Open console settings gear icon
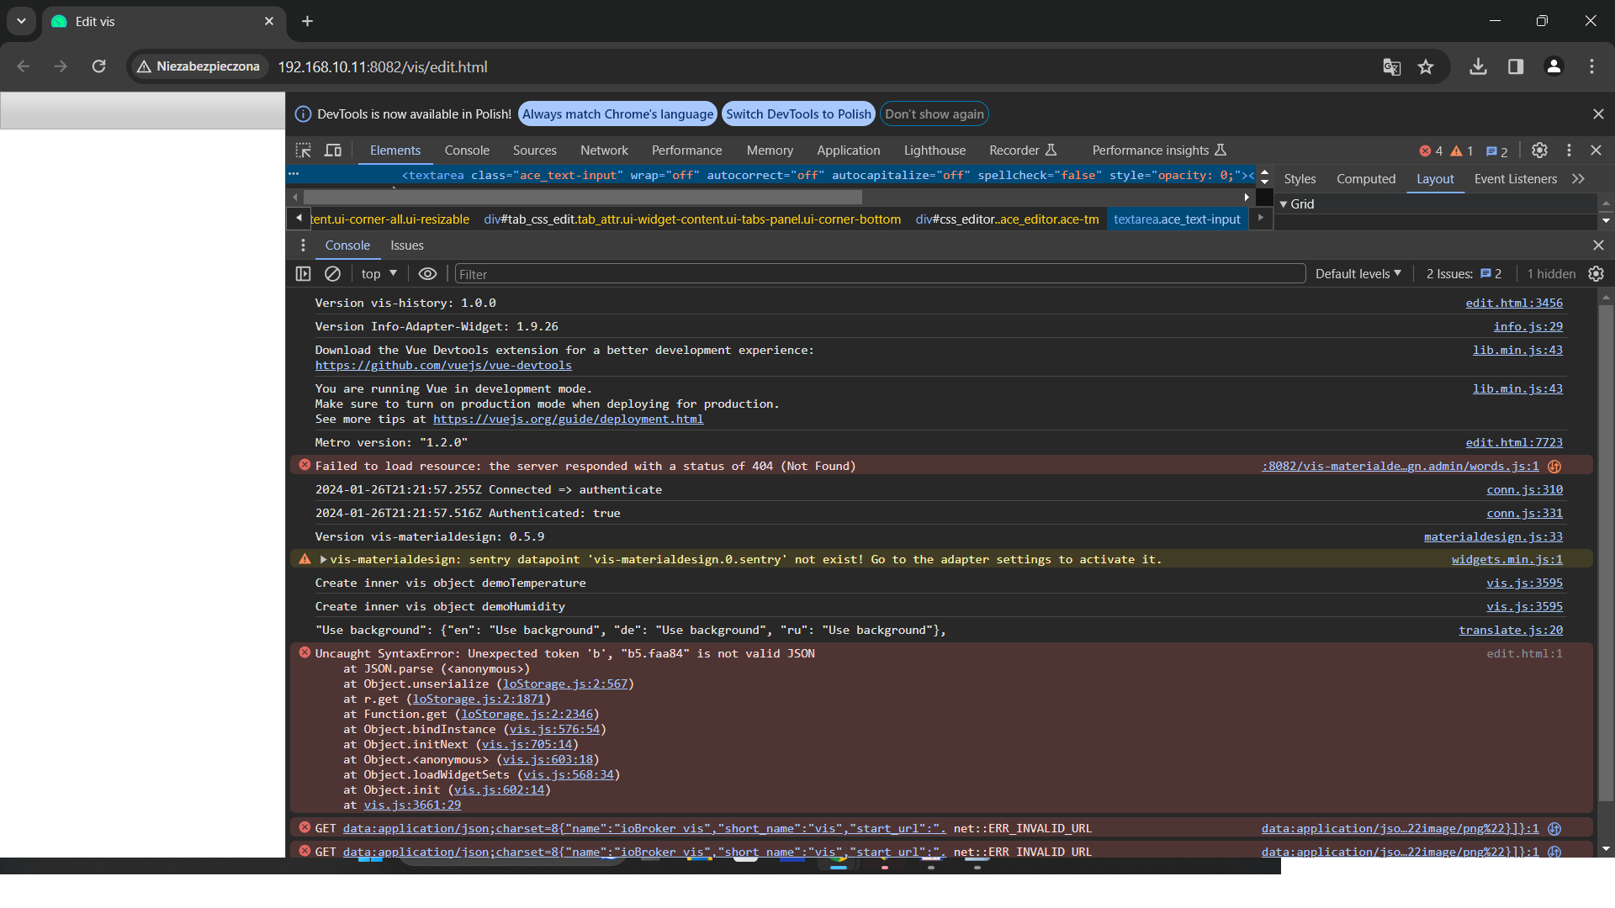Screen dimensions: 1615x908 pos(1596,274)
